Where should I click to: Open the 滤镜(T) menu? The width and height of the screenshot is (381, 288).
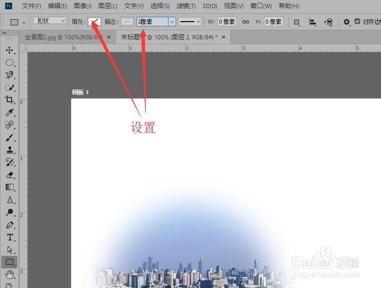186,6
